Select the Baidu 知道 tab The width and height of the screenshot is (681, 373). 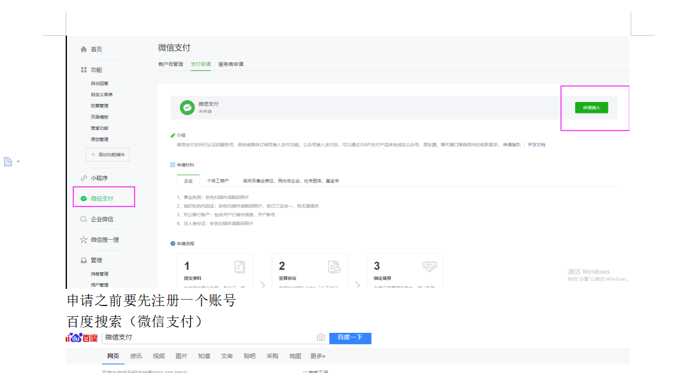(204, 356)
